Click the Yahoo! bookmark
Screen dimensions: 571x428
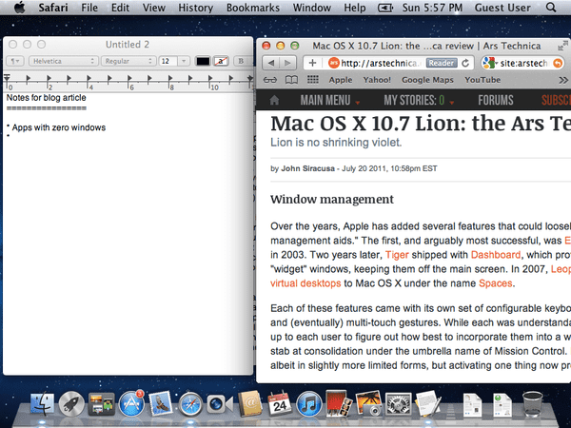tap(377, 80)
